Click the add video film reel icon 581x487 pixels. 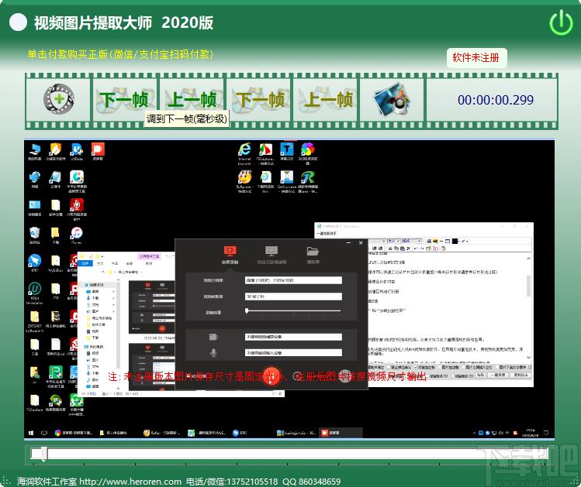pos(57,100)
